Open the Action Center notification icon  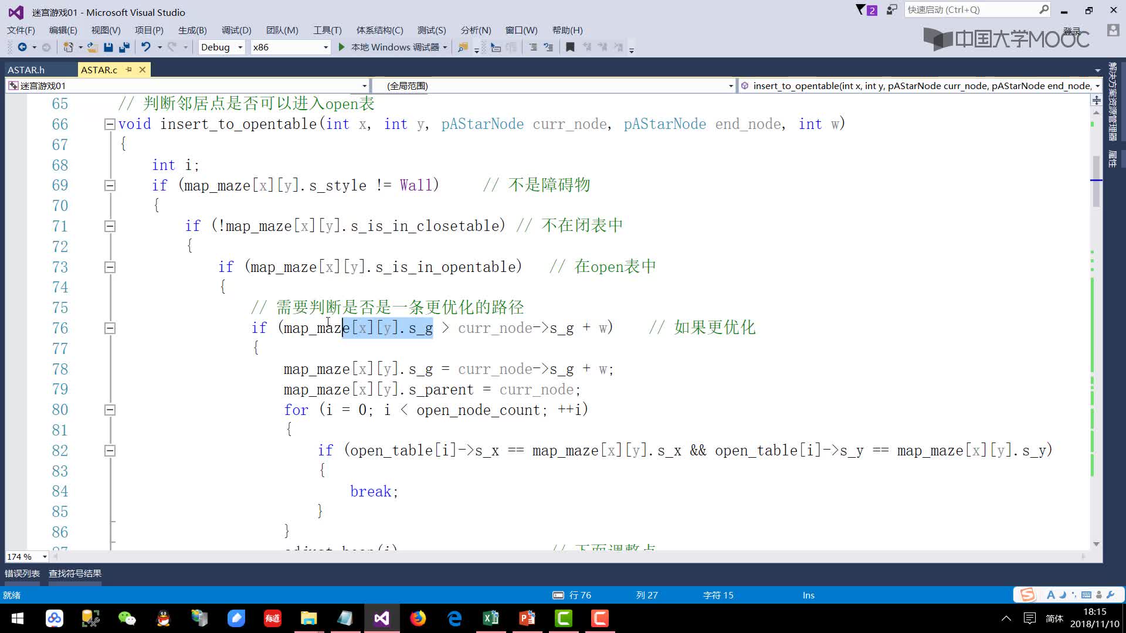click(1029, 618)
